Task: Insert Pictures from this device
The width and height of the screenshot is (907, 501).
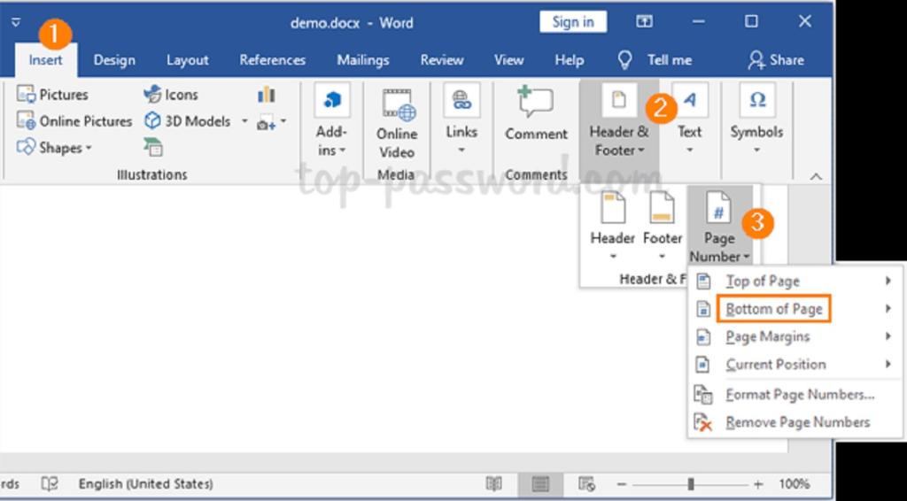Action: [x=52, y=94]
